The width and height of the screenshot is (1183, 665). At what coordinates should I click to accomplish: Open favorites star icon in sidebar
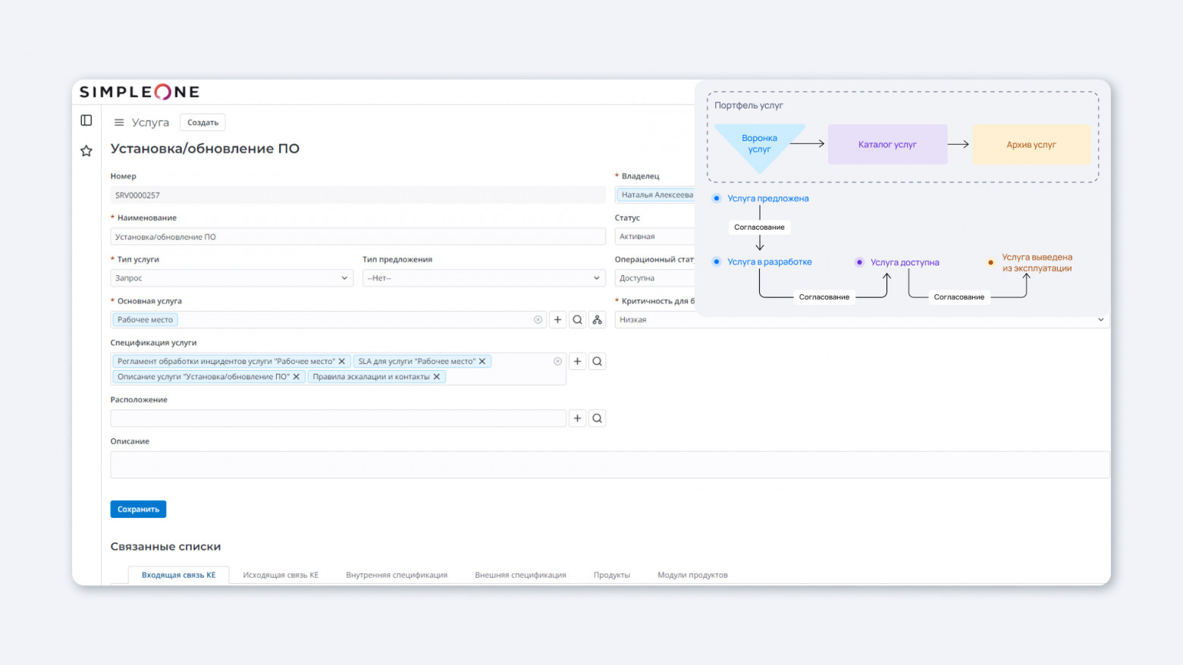[x=86, y=151]
